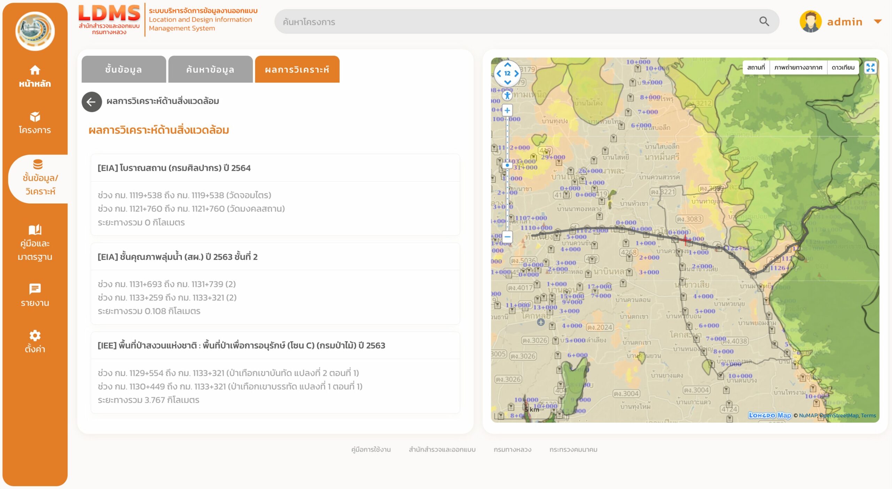
Task: Click the search magnifier icon
Action: click(x=764, y=22)
